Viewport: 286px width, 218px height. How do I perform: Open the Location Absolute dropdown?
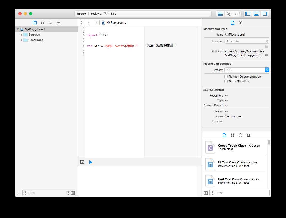247,41
